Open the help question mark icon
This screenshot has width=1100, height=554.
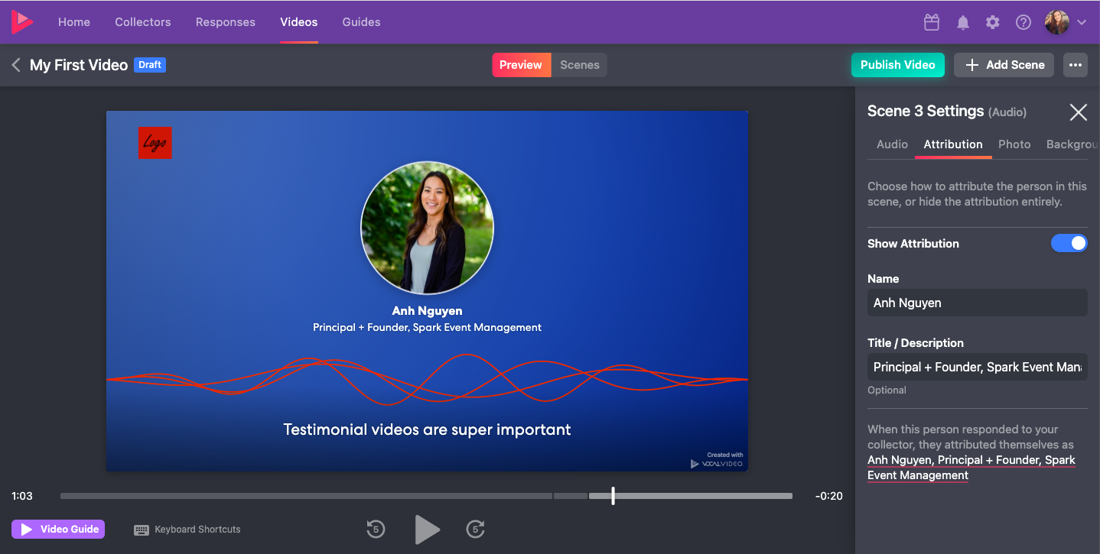(x=1024, y=22)
